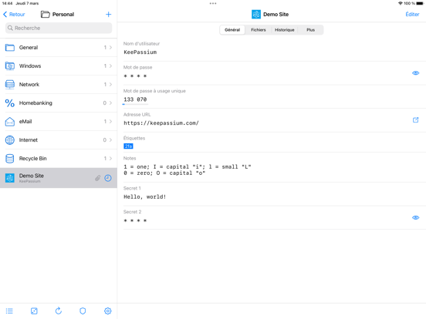Expand the Internet group chevron
426x319 pixels.
click(x=110, y=140)
